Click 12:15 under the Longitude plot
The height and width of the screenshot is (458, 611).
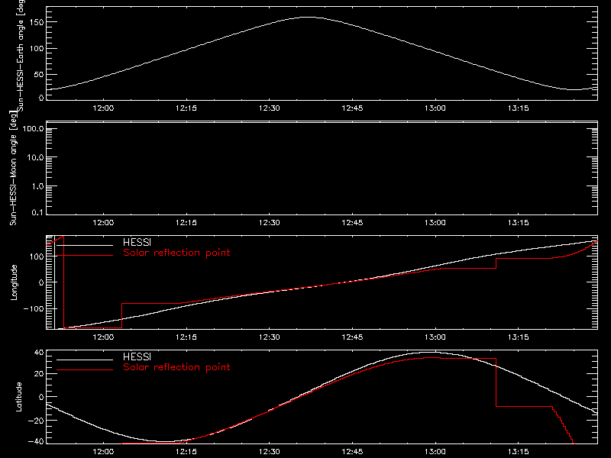pos(186,337)
